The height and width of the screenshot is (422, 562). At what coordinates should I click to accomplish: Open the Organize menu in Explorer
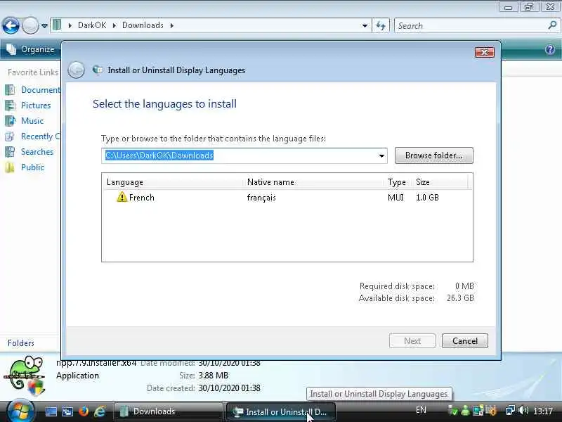[30, 49]
